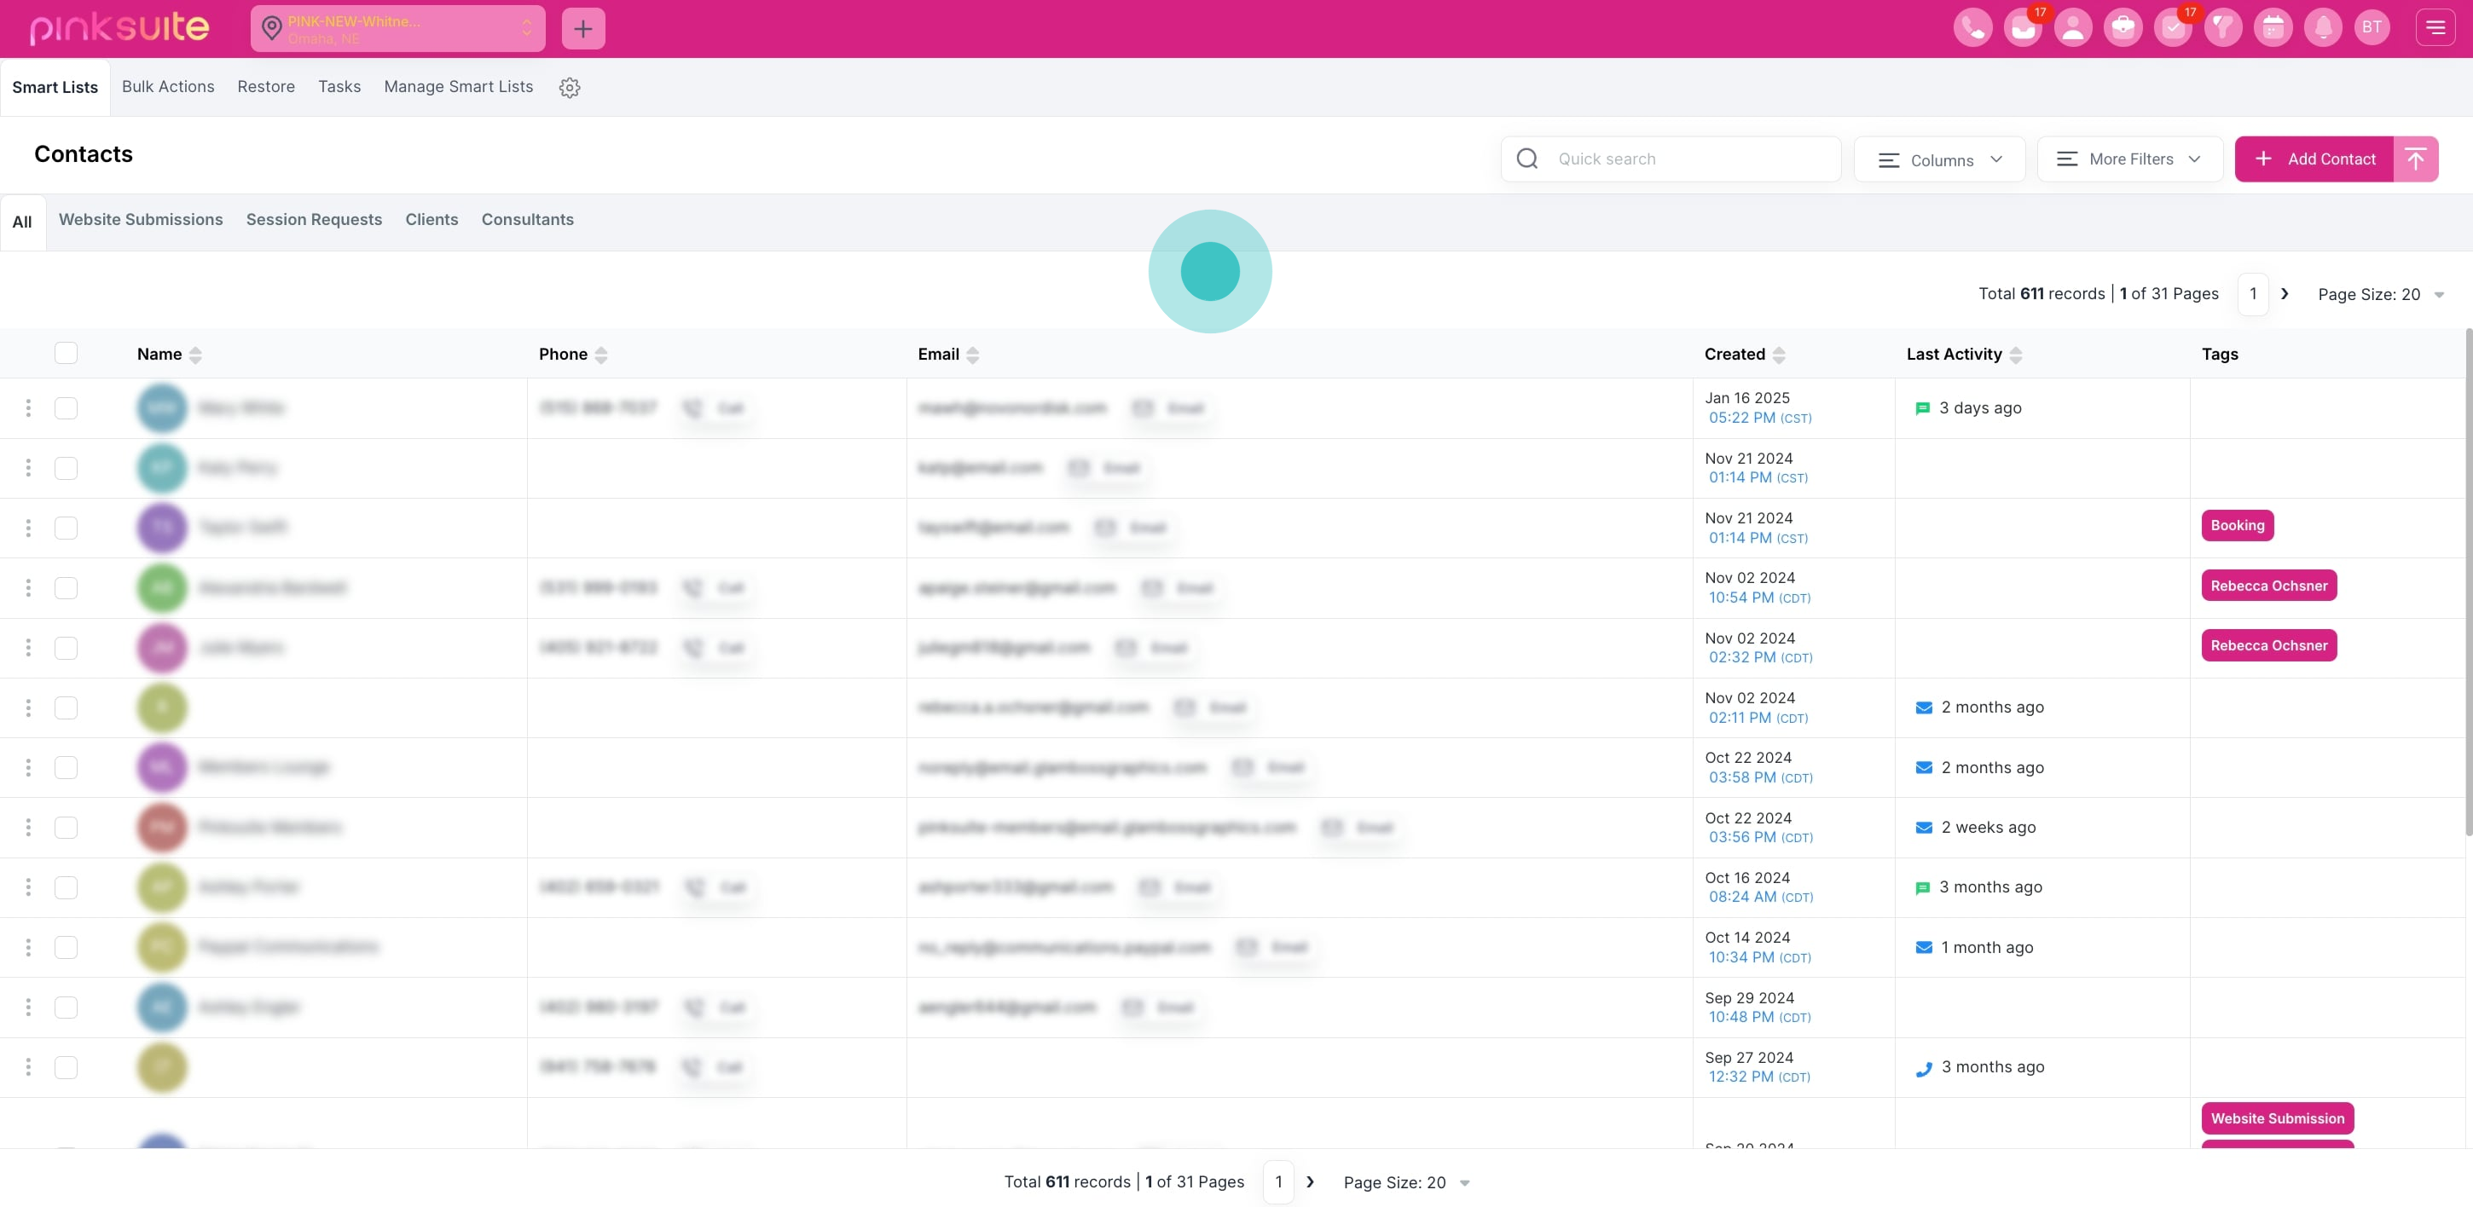
Task: Click the settings gear next to Manage Smart Lists
Action: click(570, 87)
